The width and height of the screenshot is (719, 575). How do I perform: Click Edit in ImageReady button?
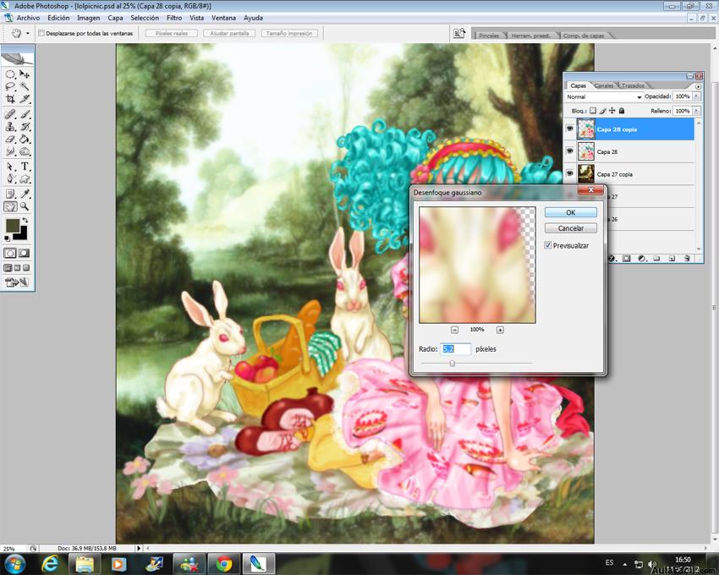(17, 282)
